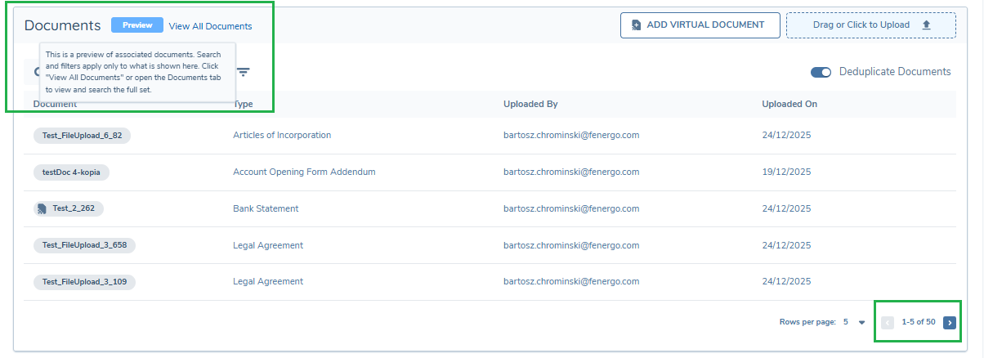
Task: Open the Test_FileUpload_6_82 document
Action: tap(82, 136)
